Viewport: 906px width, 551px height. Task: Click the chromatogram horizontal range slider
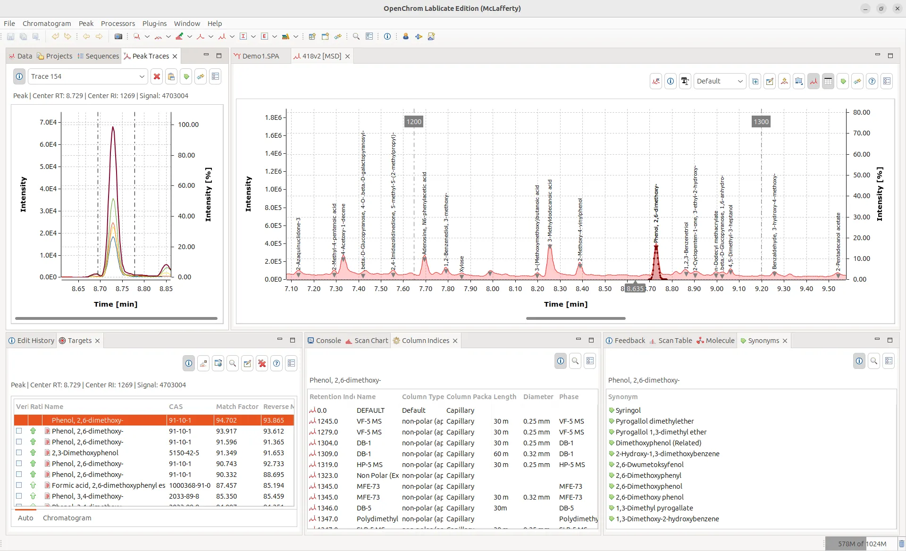point(576,318)
